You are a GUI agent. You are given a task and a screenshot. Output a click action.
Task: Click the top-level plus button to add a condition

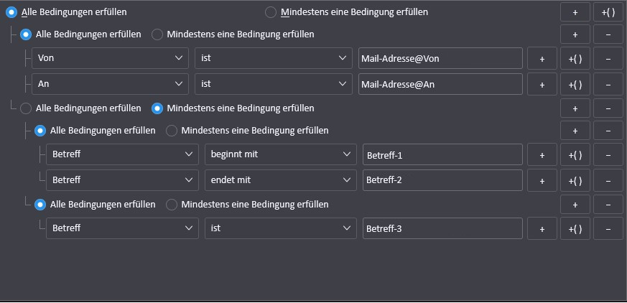575,12
